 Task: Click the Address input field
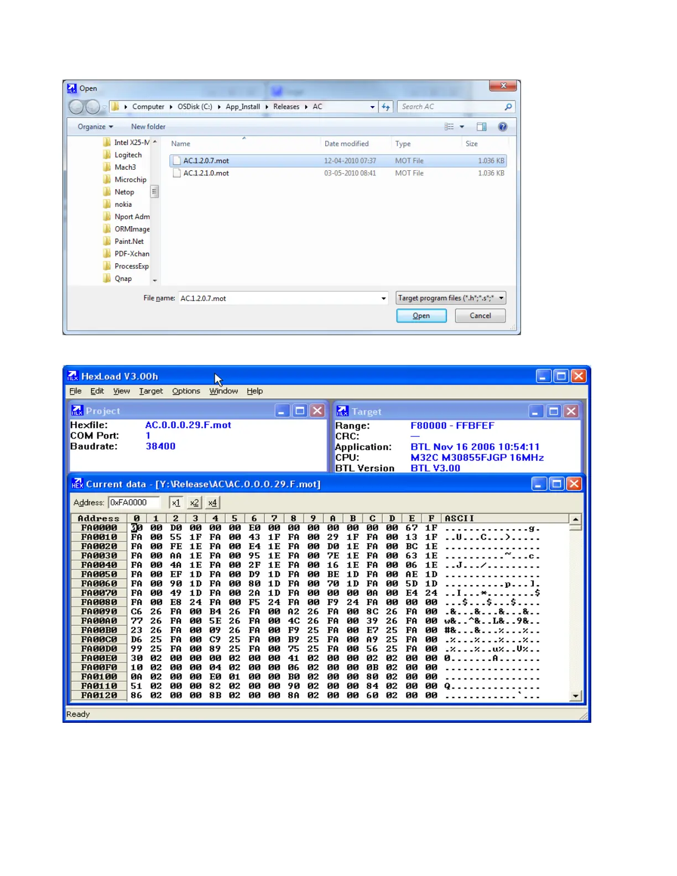(x=134, y=503)
